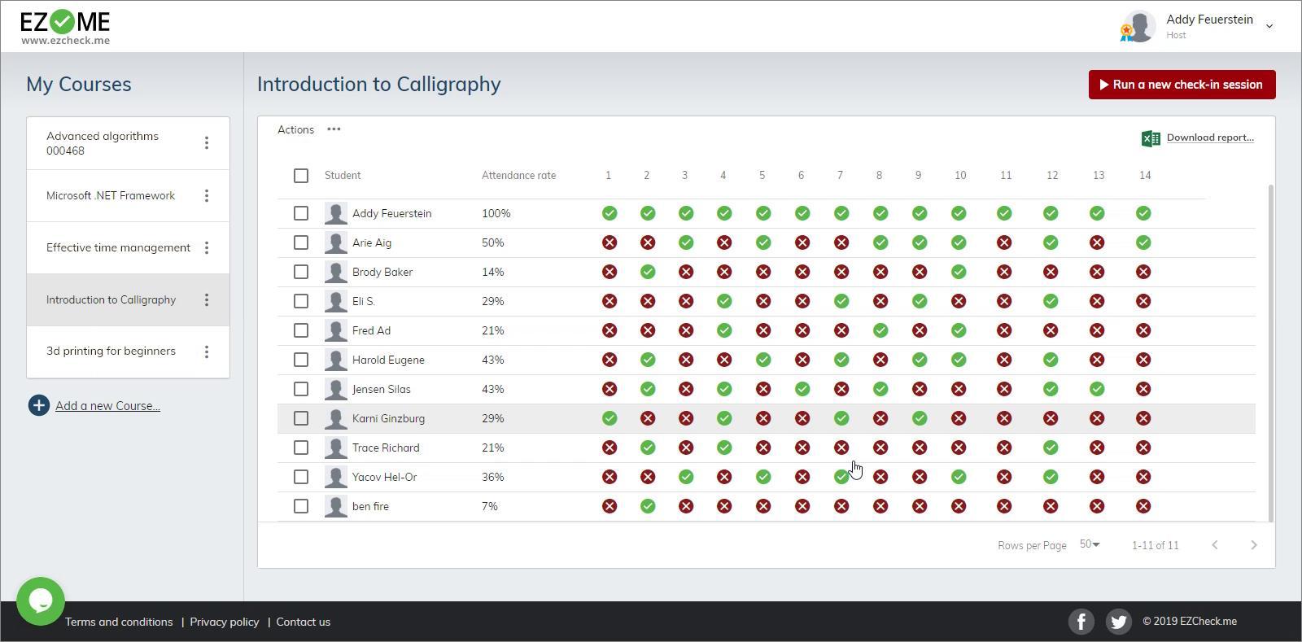Select Eli S. row checkbox

click(301, 301)
